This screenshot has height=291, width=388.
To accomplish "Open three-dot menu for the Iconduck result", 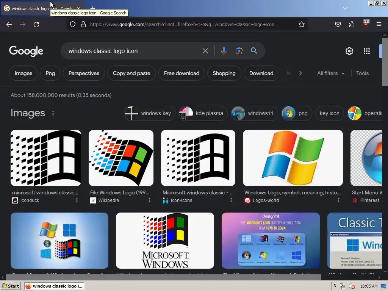I will 77,200.
